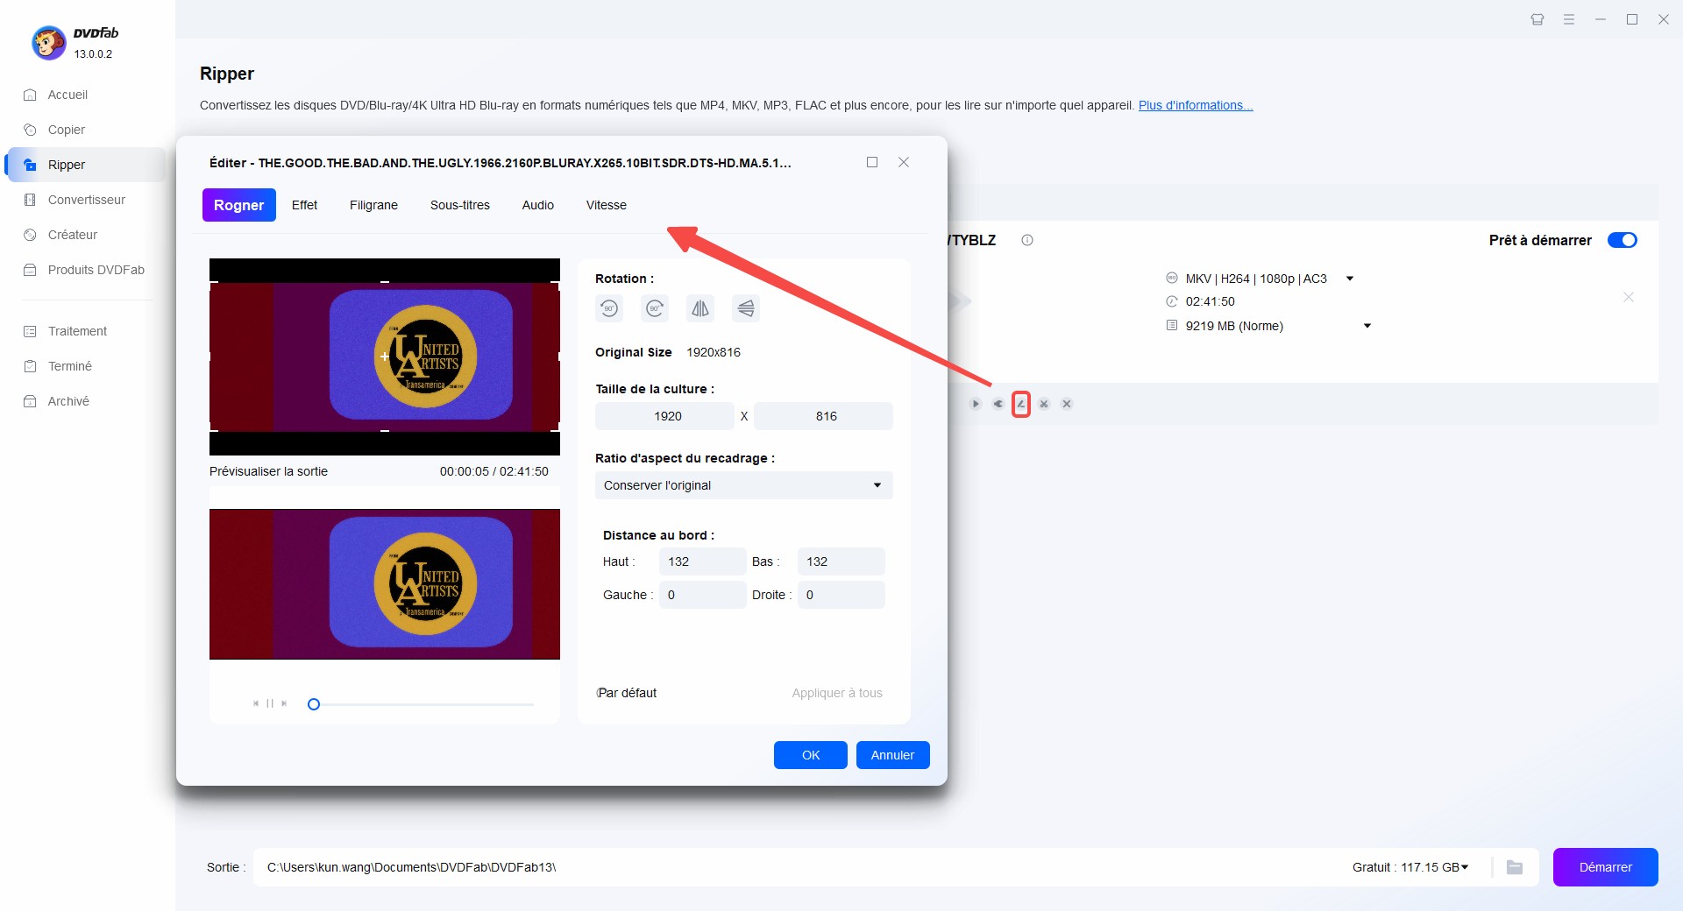
Task: Click the output preview image
Action: [x=385, y=584]
